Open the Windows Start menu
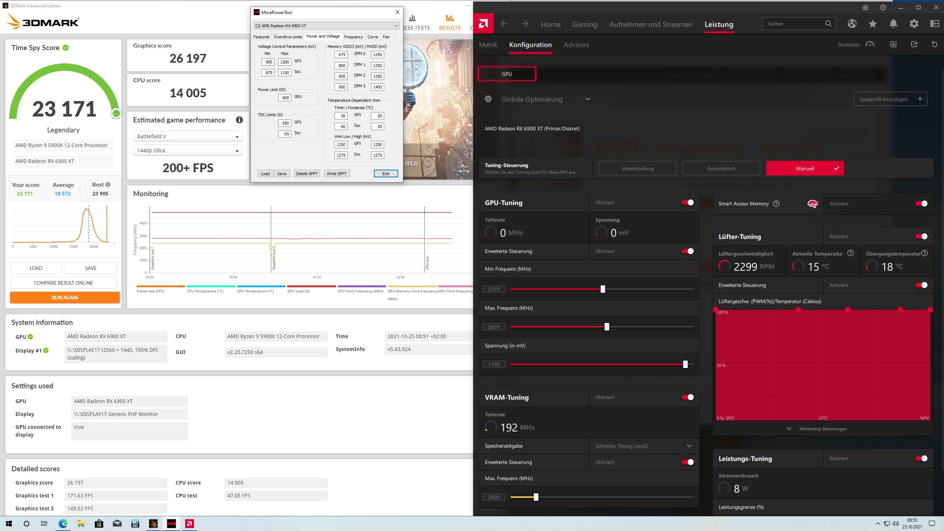Screen dimensions: 944x531 coord(9,524)
